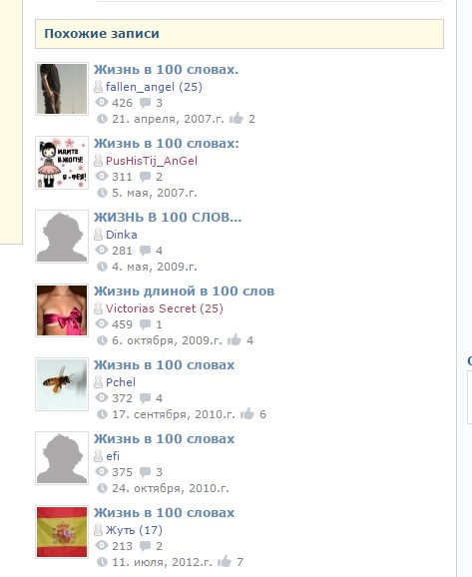
Task: Open profile of user Жуть (17)
Action: click(134, 530)
